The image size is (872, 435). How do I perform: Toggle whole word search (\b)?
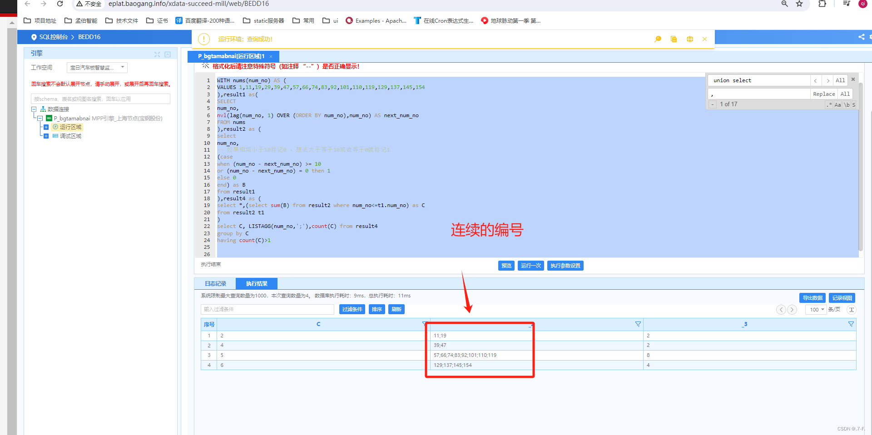(847, 105)
